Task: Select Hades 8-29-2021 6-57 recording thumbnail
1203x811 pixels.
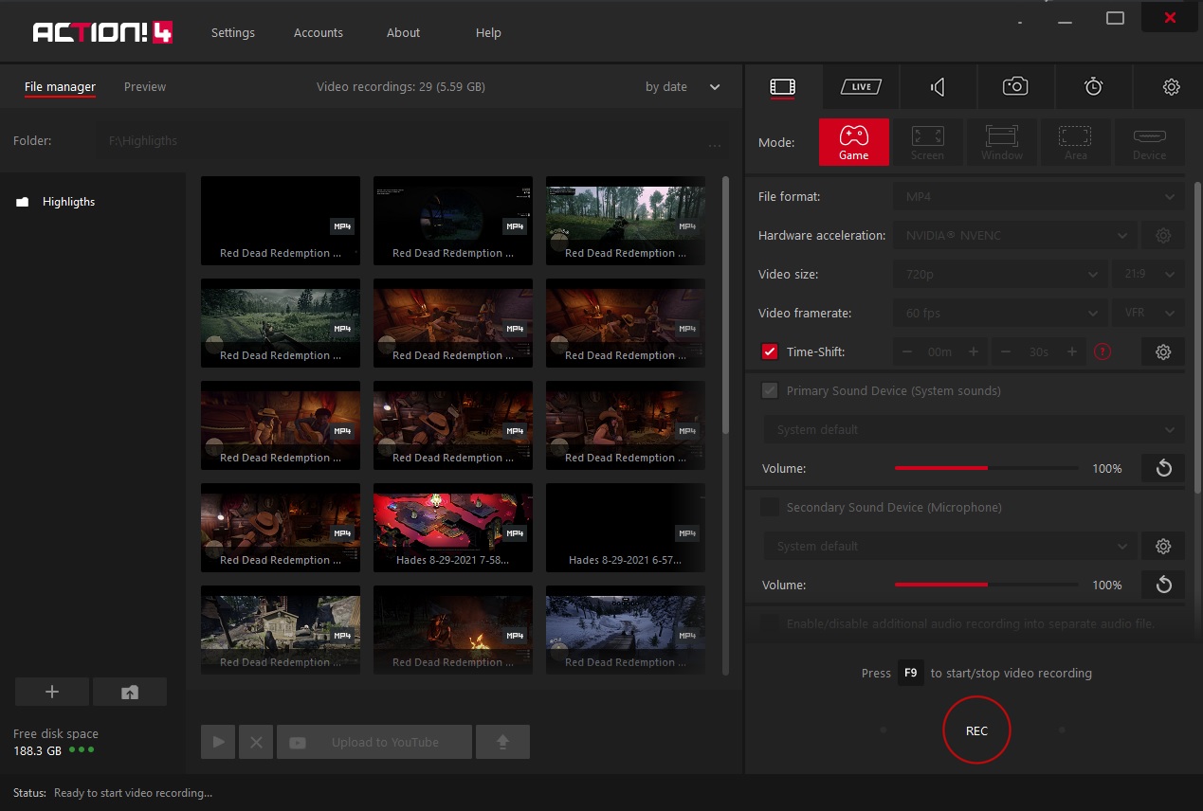Action: tap(626, 528)
